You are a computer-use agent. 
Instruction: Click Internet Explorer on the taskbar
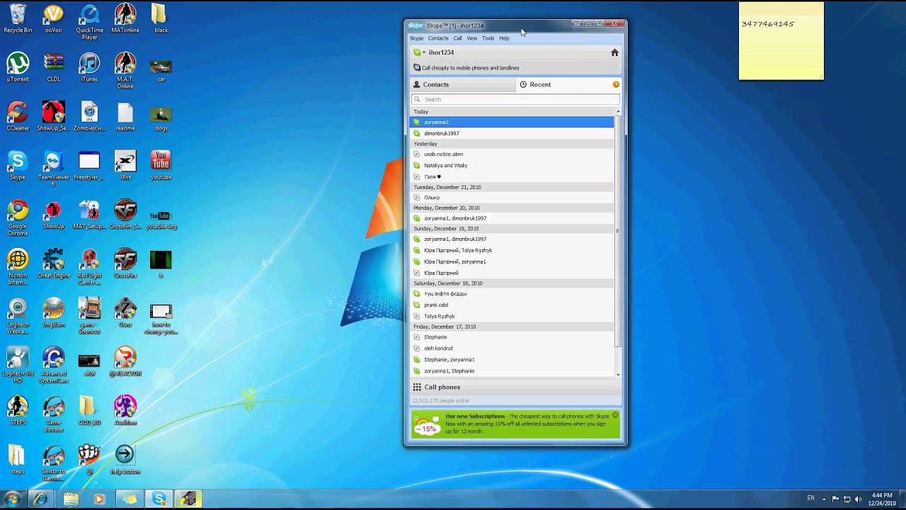tap(40, 499)
